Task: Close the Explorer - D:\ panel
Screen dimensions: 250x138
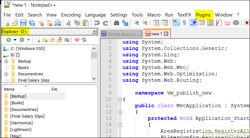Action: click(x=94, y=31)
